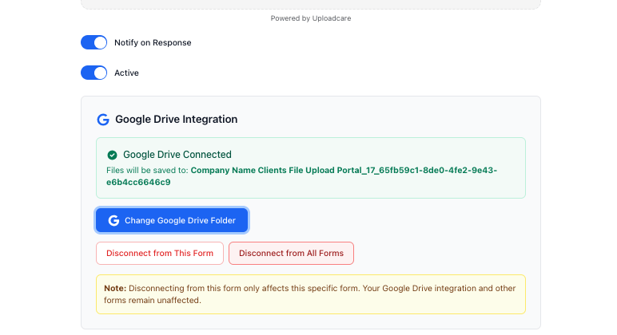
Task: Click the Google Drive Connected status text
Action: tap(177, 155)
